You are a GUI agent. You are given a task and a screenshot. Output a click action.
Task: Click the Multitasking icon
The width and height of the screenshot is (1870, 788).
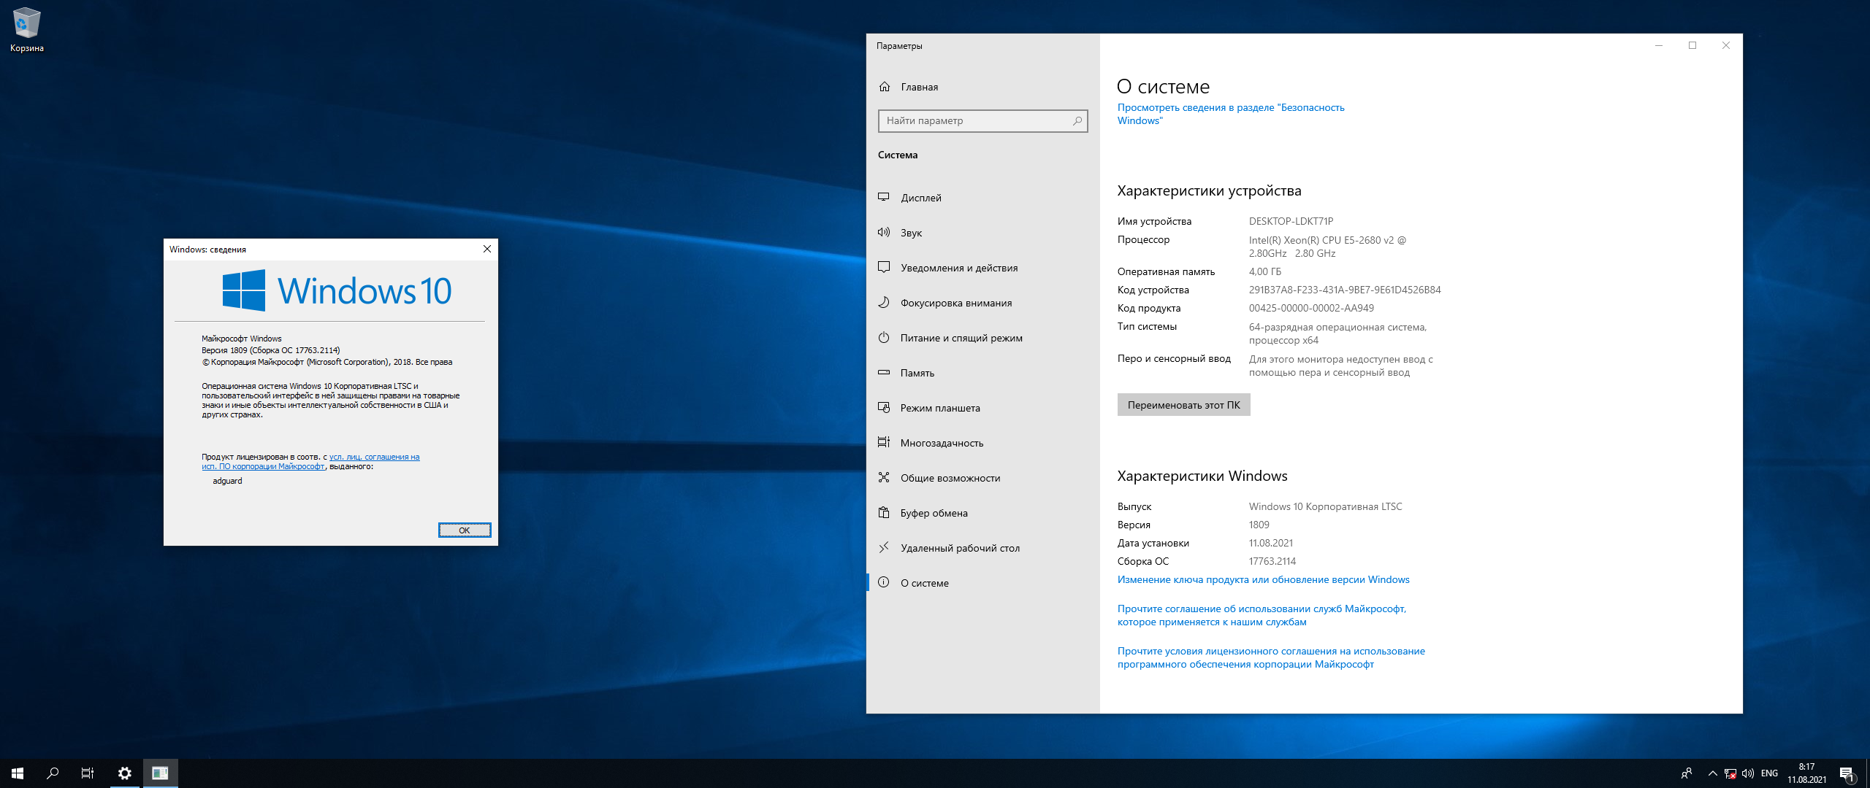tap(884, 442)
